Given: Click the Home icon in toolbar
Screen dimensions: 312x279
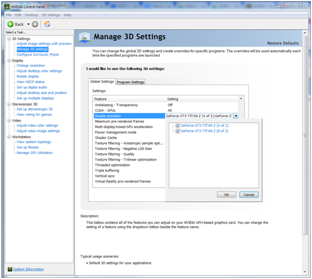Looking at the screenshot, I should (x=47, y=24).
